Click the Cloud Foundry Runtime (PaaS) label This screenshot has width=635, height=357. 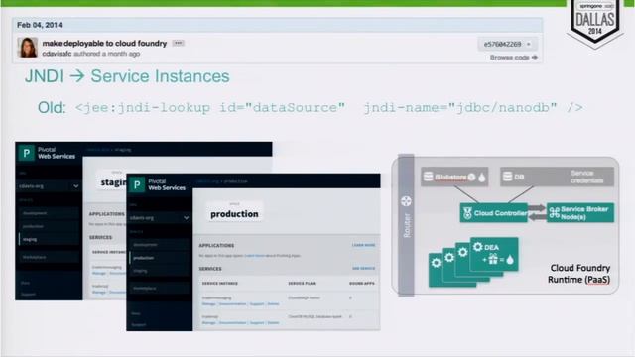coord(579,274)
